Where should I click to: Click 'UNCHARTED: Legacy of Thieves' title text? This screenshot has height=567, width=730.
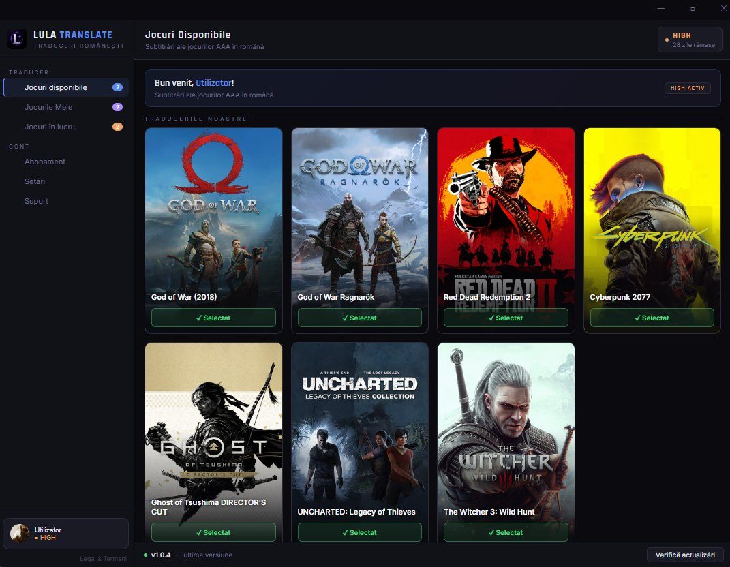pyautogui.click(x=356, y=512)
